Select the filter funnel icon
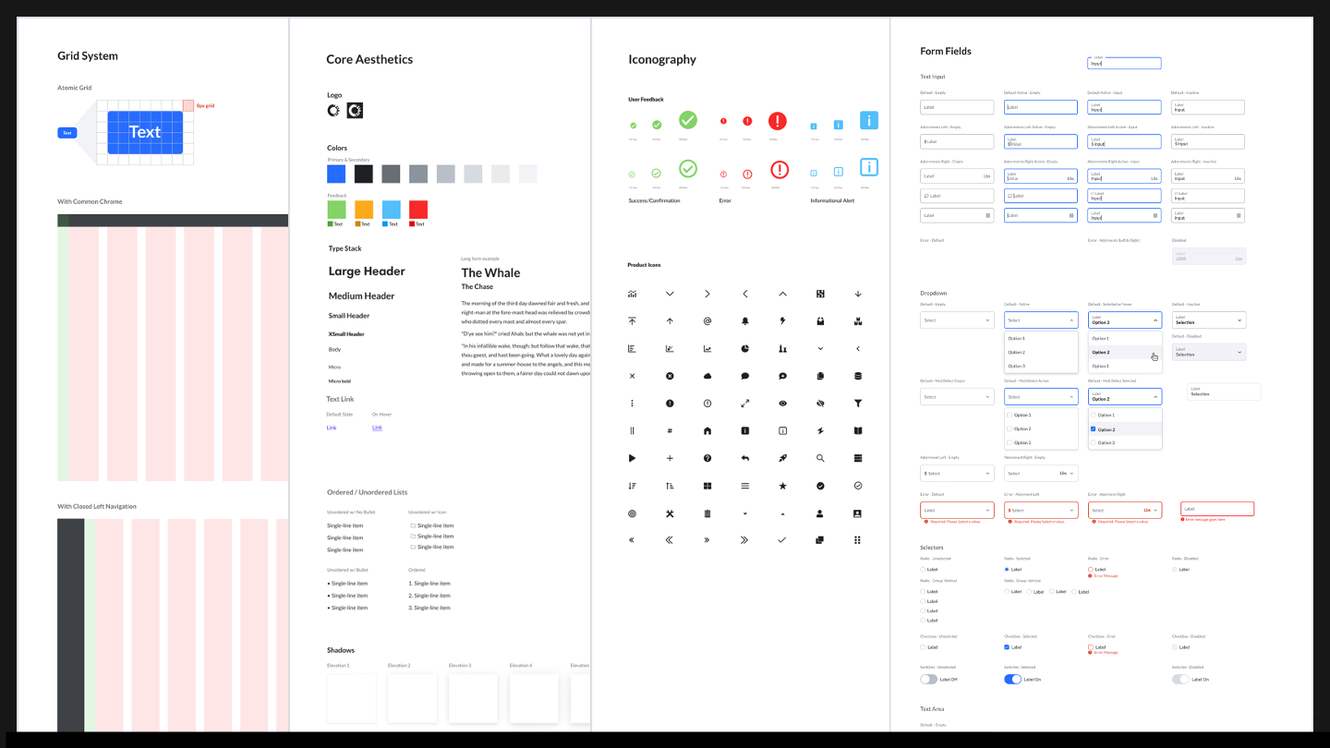Viewport: 1330px width, 748px height. coord(858,404)
